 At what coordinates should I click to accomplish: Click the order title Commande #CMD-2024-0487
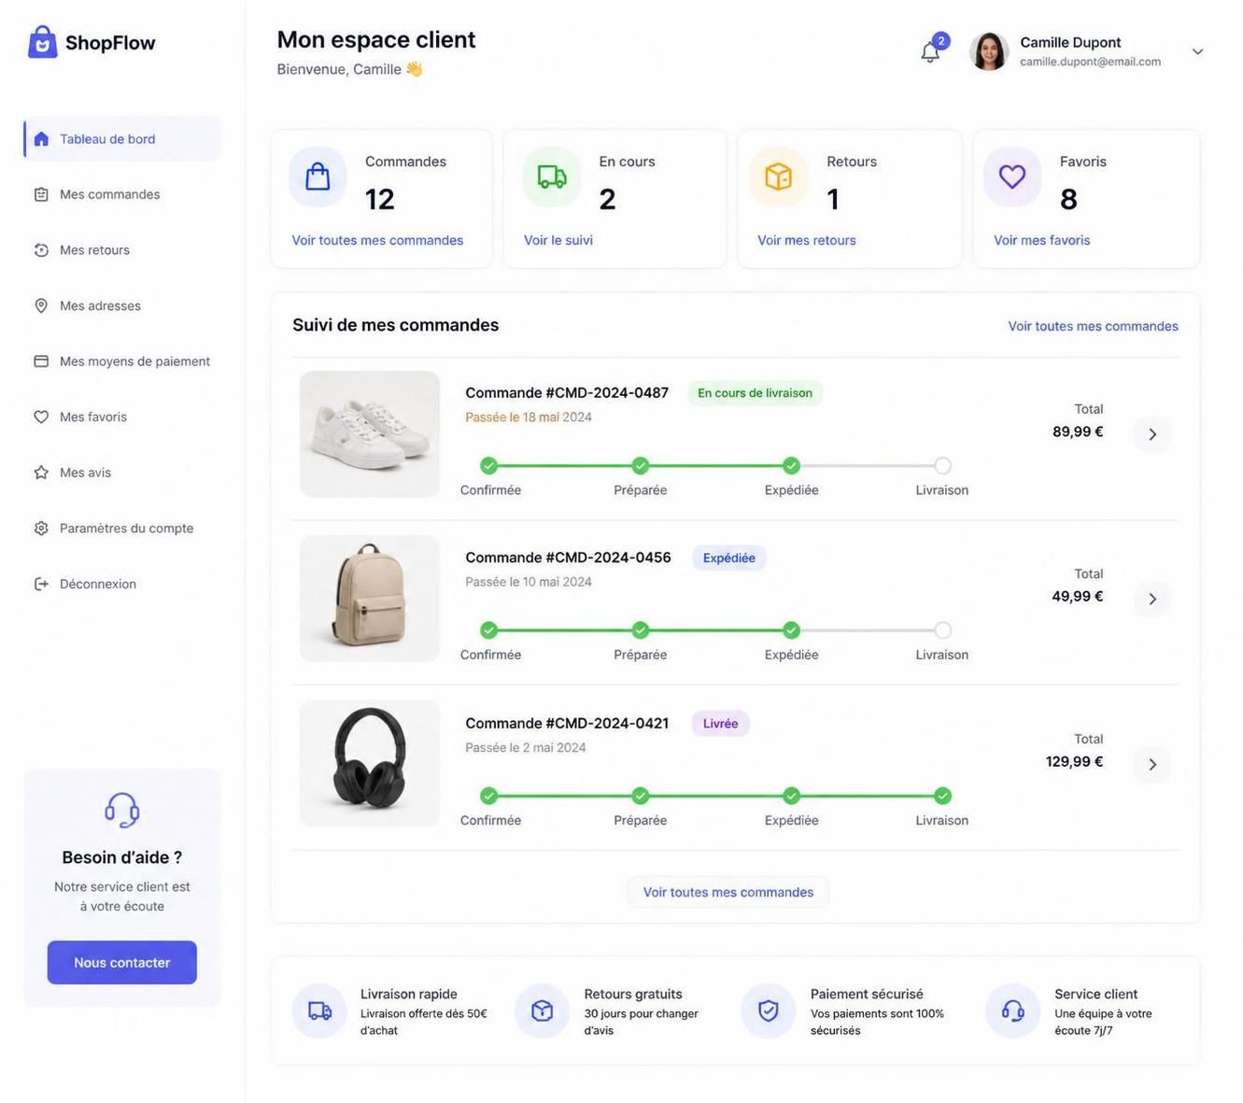(567, 392)
